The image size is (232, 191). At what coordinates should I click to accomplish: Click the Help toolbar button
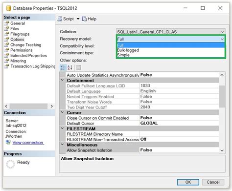(x=89, y=19)
